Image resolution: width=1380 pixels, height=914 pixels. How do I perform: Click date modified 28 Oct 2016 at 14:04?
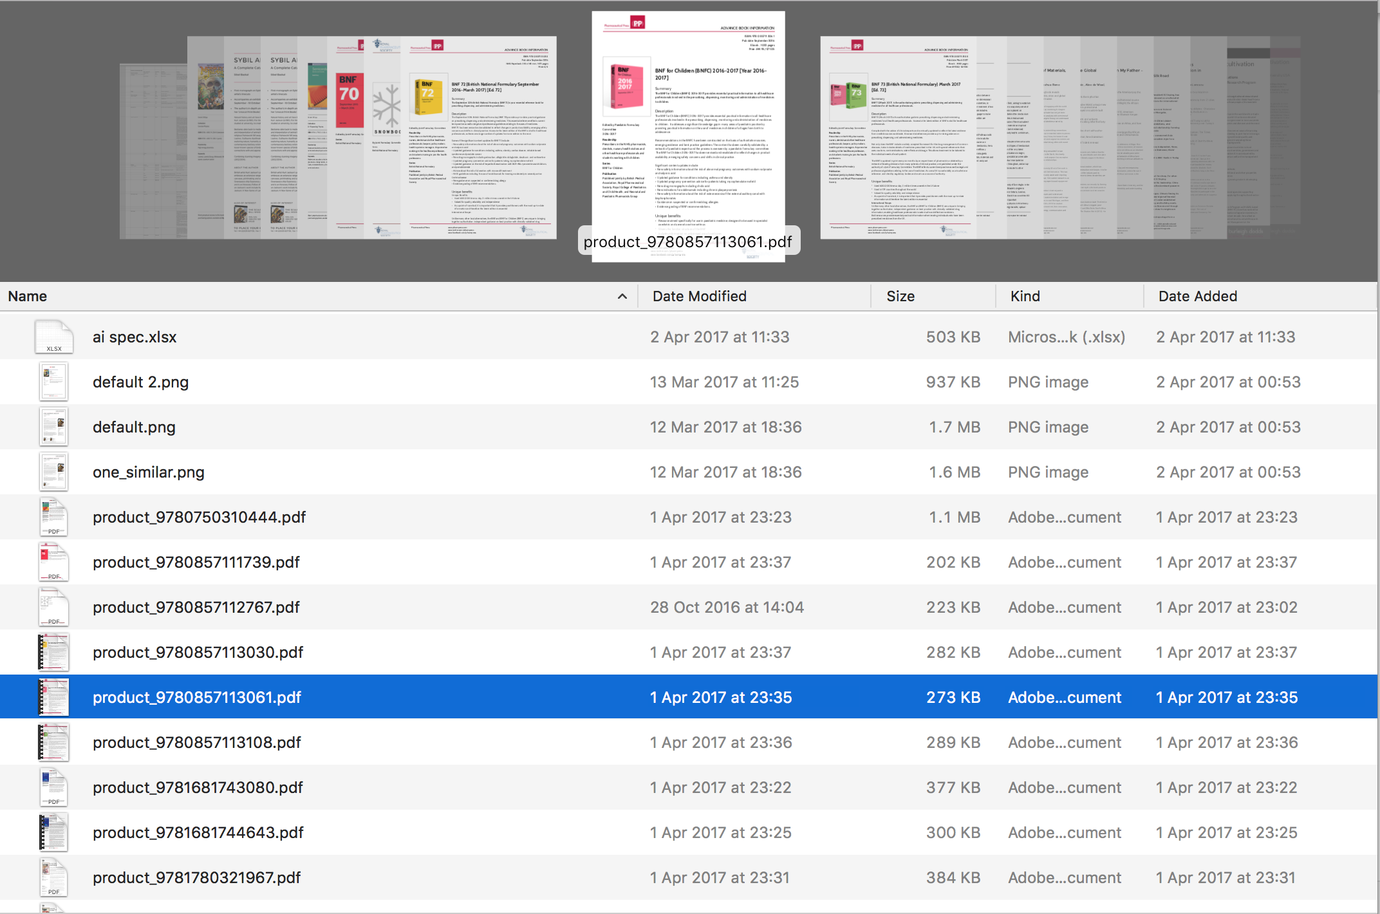click(727, 607)
